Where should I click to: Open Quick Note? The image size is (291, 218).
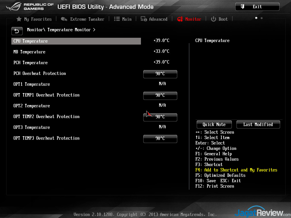[214, 124]
